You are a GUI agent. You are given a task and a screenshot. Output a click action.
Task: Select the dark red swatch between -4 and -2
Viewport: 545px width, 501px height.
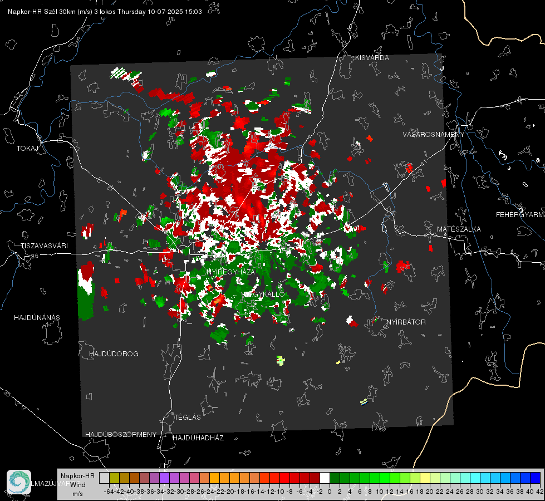point(315,478)
